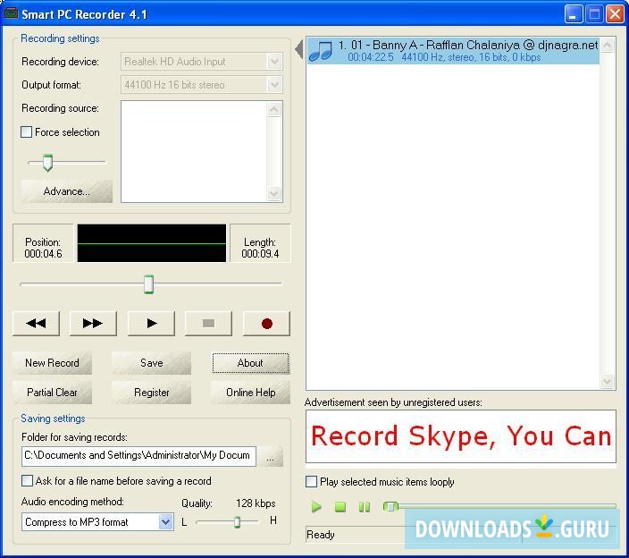Viewport: 629px width, 558px height.
Task: Pause playlist playback with green pause icon
Action: click(365, 507)
